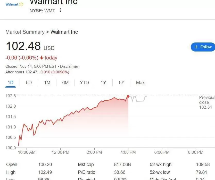Click the Walmart logo icon
The height and width of the screenshot is (180, 215).
tap(14, 4)
